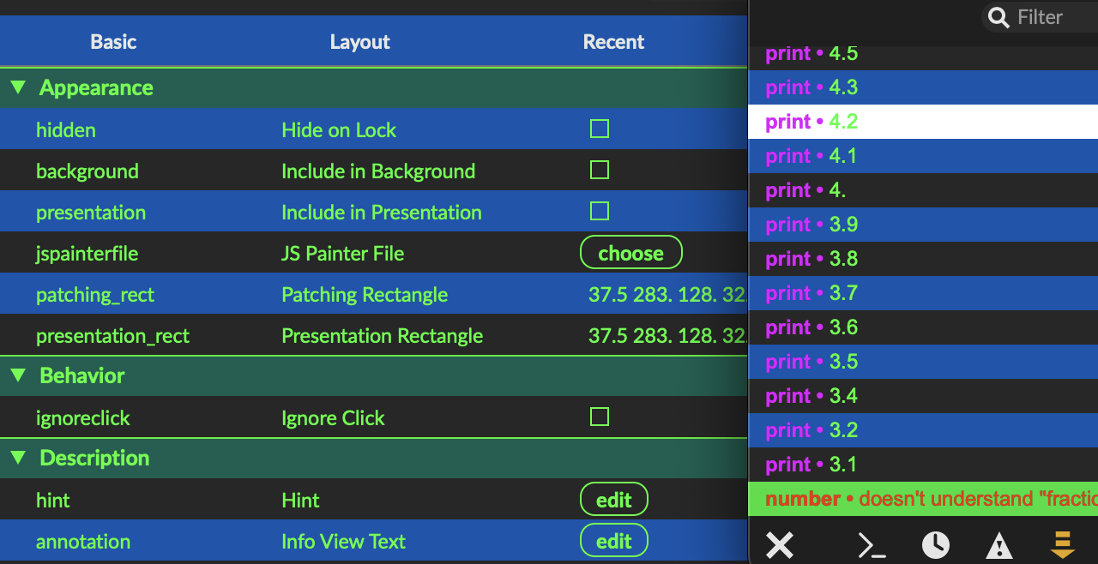Click the clock icon in console toolbar
1098x564 pixels.
(x=935, y=544)
